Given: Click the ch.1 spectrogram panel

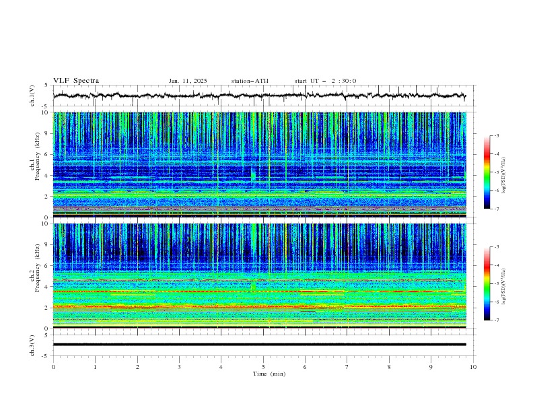Looking at the screenshot, I should tap(260, 164).
